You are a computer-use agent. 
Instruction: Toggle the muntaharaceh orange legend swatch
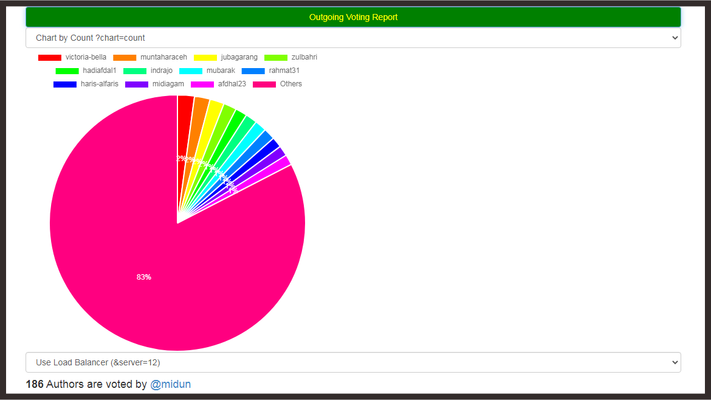[125, 58]
